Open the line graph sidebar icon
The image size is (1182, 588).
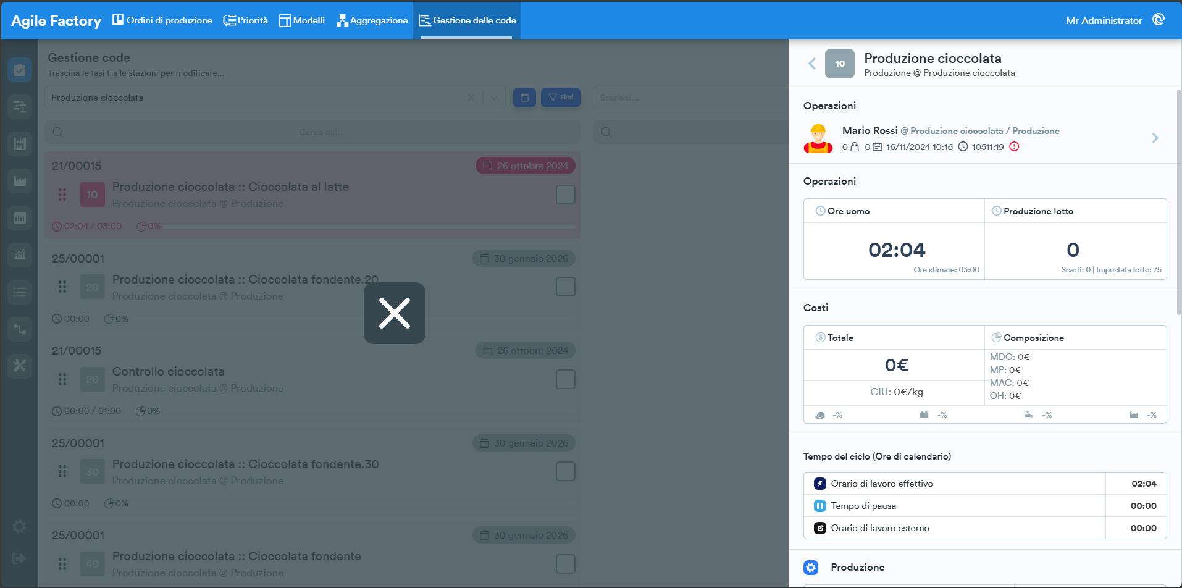20,254
